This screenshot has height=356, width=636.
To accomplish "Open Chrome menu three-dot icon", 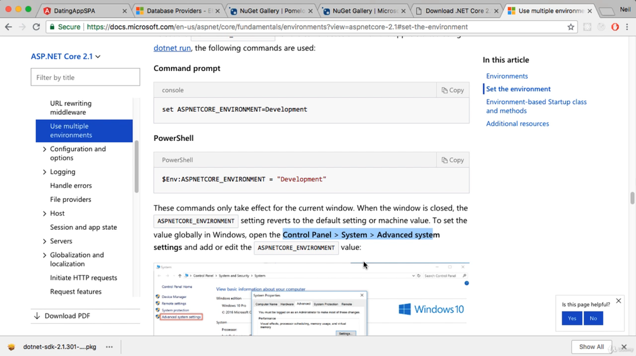I will pyautogui.click(x=627, y=27).
